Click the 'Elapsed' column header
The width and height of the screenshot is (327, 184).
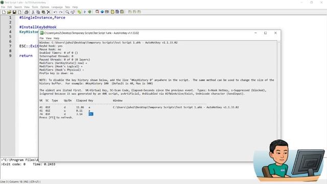[x=82, y=101]
